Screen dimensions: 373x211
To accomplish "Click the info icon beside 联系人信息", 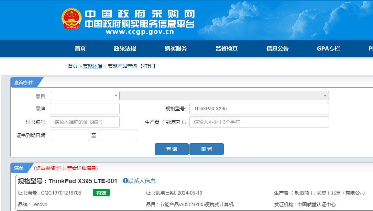I will coord(125,181).
